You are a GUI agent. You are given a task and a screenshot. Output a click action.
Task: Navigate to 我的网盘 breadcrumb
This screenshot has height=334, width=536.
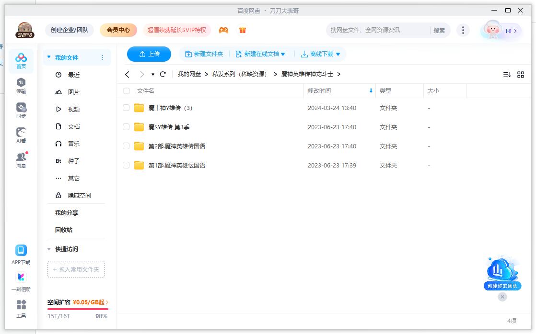point(189,74)
